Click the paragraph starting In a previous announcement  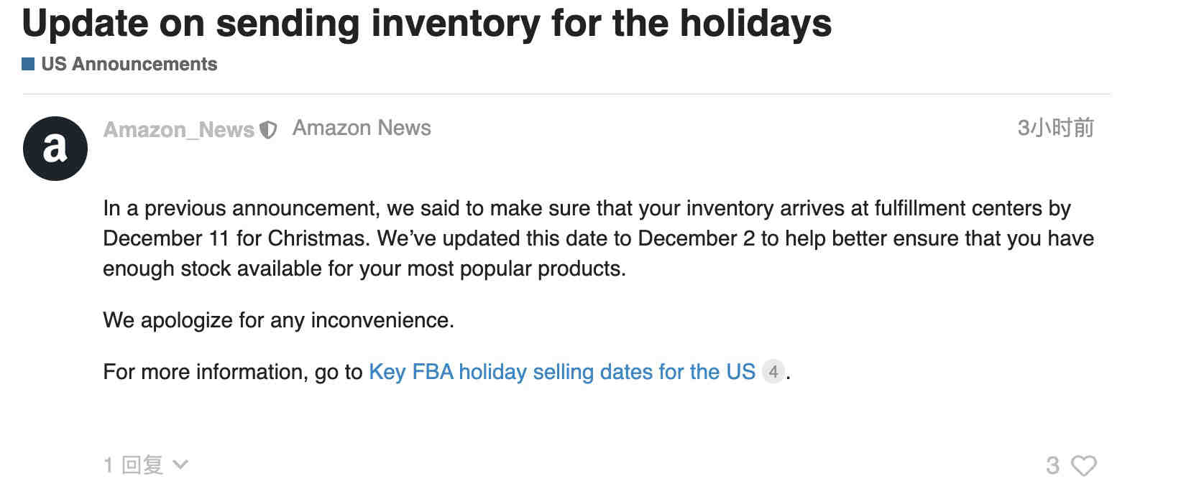[x=598, y=238]
